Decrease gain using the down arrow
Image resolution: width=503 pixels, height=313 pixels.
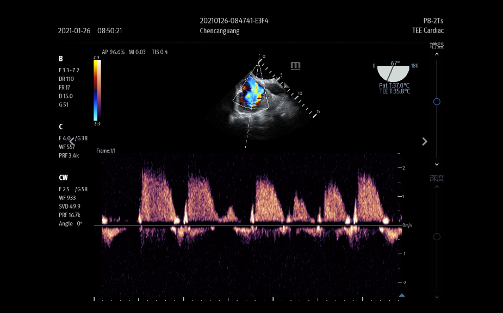(x=437, y=164)
